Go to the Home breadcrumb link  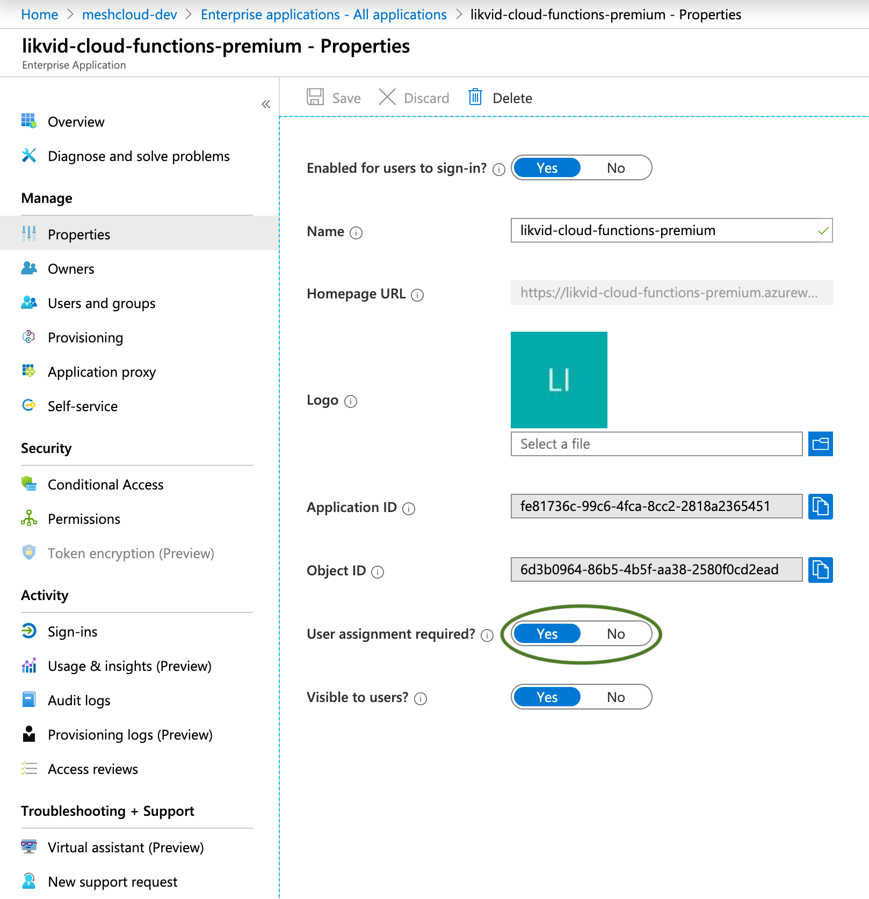(40, 14)
